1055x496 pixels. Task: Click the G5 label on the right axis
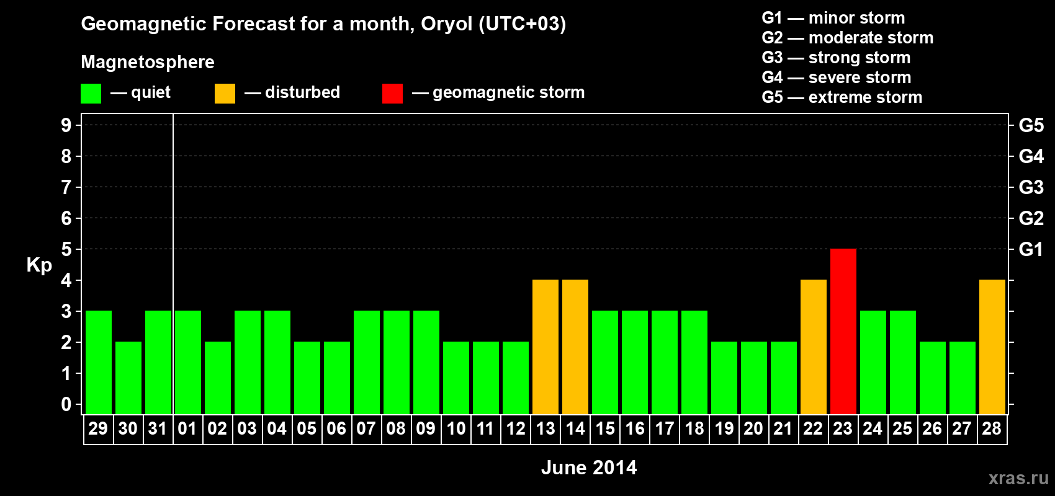click(1031, 125)
